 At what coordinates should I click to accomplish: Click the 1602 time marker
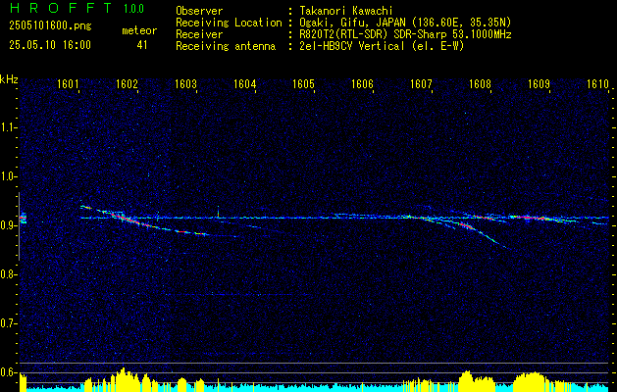point(128,83)
